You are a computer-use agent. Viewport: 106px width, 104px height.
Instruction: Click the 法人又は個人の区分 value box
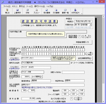72,98
